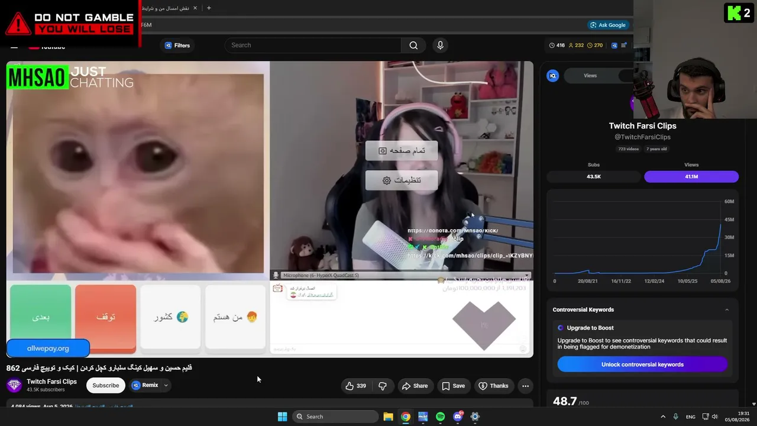Click the Twitch Farsi Clips panel title
757x426 pixels.
(x=643, y=126)
